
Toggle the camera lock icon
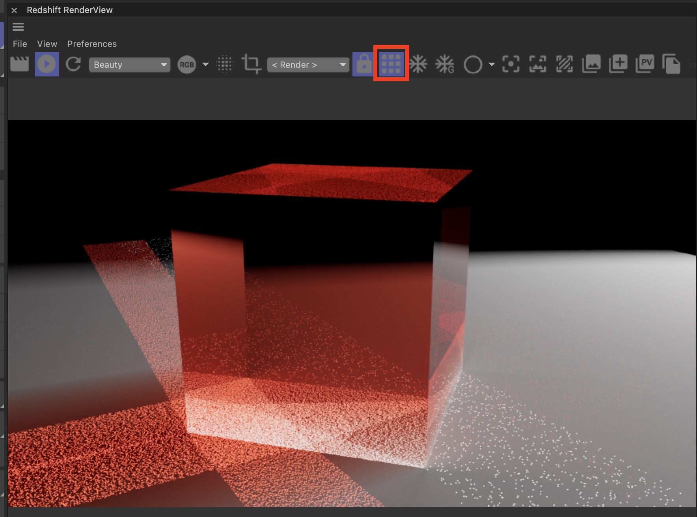click(363, 64)
